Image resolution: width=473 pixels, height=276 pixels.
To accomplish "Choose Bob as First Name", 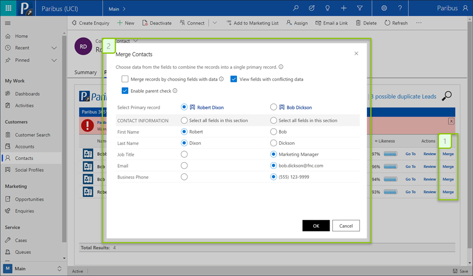I will point(274,132).
